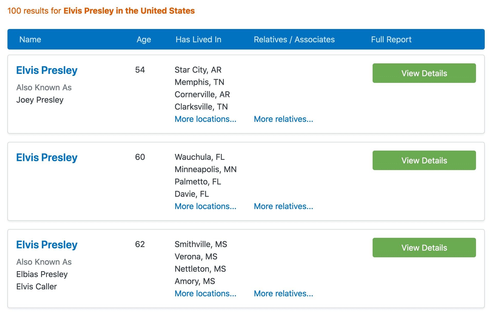The image size is (495, 314).
Task: Show more locations for Joey Presley record
Action: pos(205,119)
